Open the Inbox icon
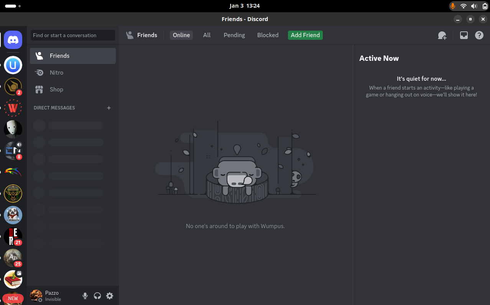Screen dimensions: 490x305 464,35
